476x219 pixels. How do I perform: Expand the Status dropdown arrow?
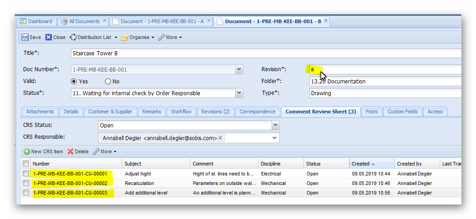pos(239,93)
